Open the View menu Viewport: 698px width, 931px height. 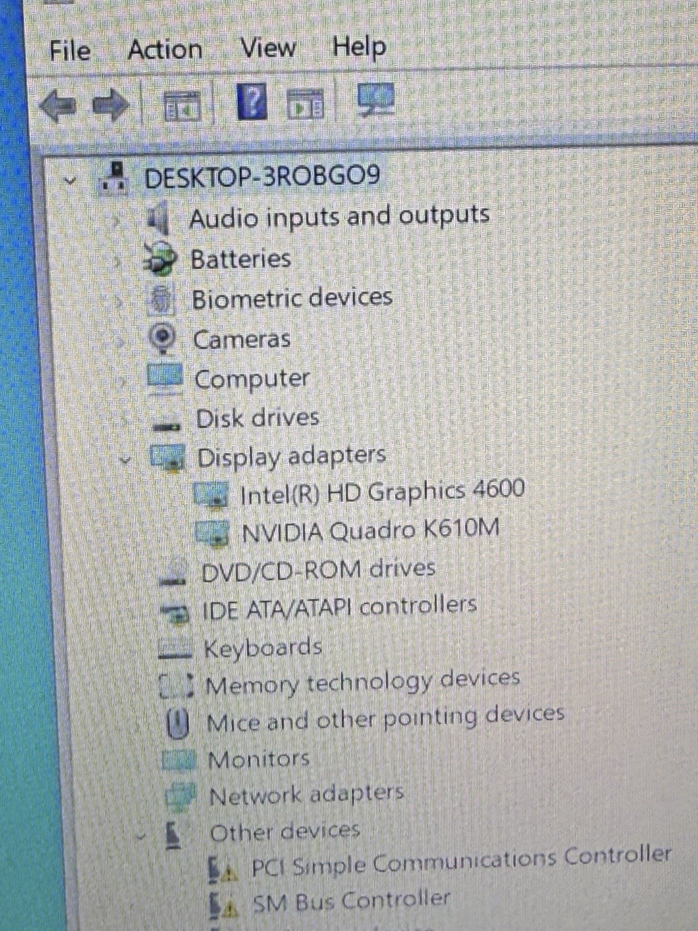pos(268,47)
